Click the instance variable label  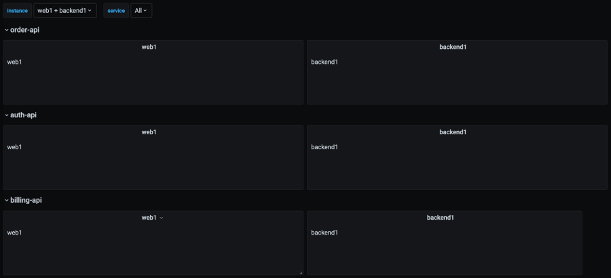[18, 11]
